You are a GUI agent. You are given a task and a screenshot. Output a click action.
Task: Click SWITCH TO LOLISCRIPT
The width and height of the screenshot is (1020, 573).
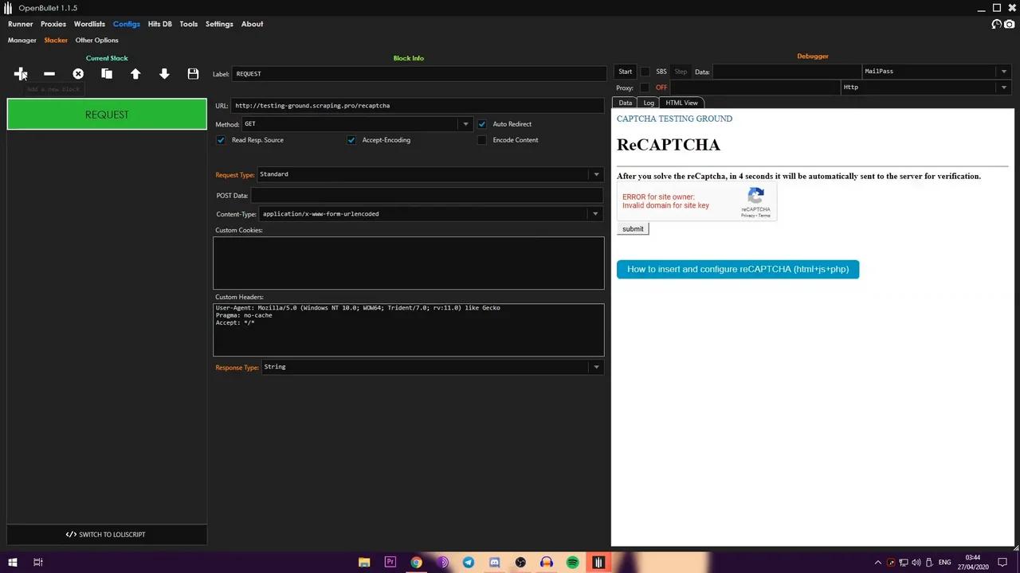tap(107, 534)
